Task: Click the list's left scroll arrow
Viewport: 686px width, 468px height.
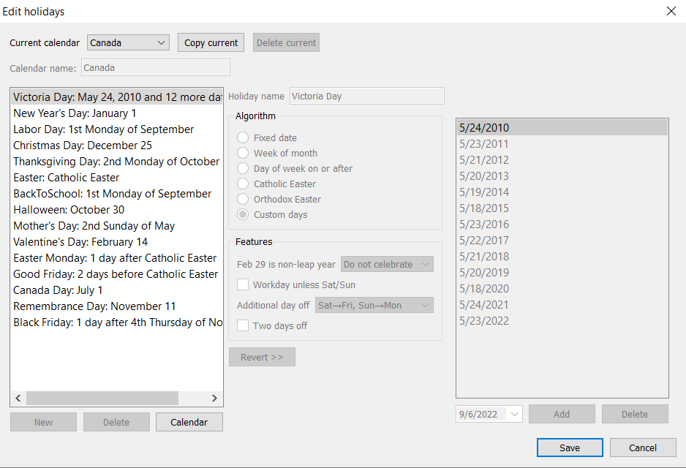Action: point(18,399)
